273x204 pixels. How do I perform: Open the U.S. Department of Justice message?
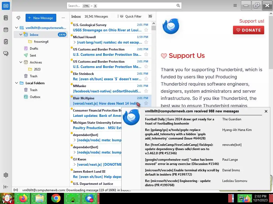click(96, 184)
